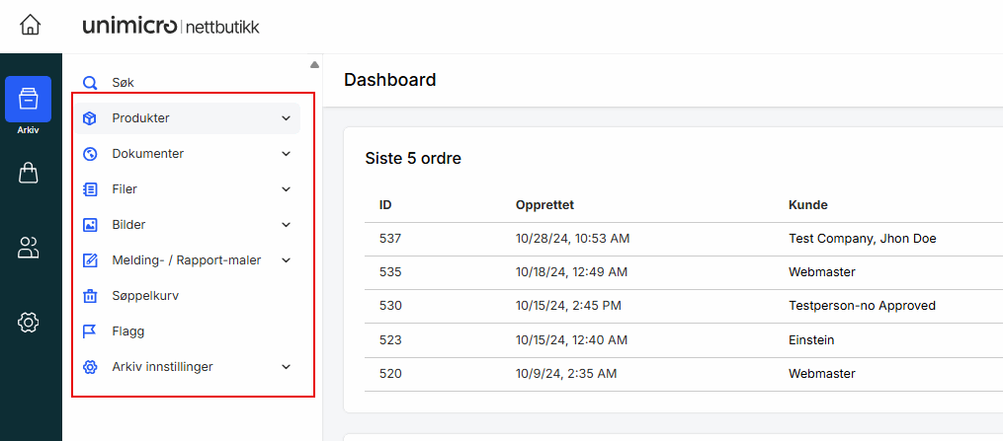Screen dimensions: 1003x441
Task: Expand the Dokumenter chevron
Action: 286,154
